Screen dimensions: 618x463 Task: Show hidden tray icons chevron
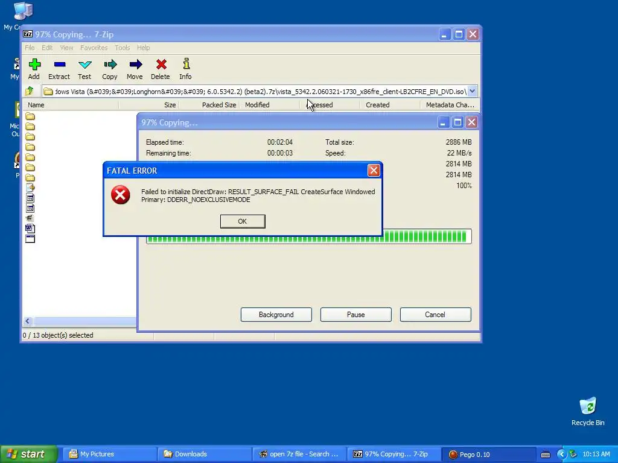click(561, 455)
